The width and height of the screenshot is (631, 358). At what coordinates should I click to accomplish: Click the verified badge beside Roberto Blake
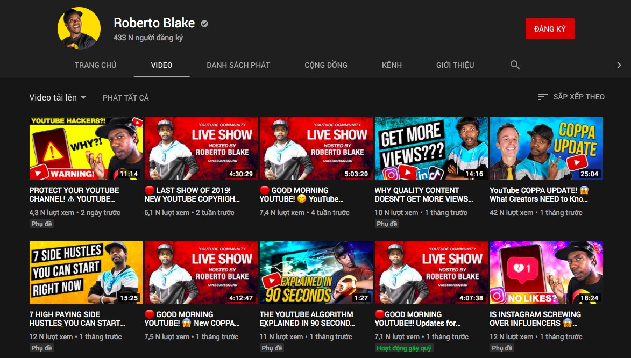coord(204,24)
